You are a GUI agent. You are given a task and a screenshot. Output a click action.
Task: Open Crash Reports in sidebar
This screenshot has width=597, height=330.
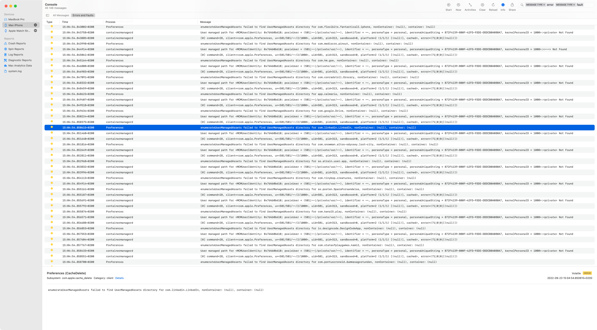tap(17, 44)
